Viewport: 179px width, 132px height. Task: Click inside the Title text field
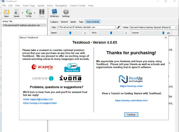[x=86, y=27]
